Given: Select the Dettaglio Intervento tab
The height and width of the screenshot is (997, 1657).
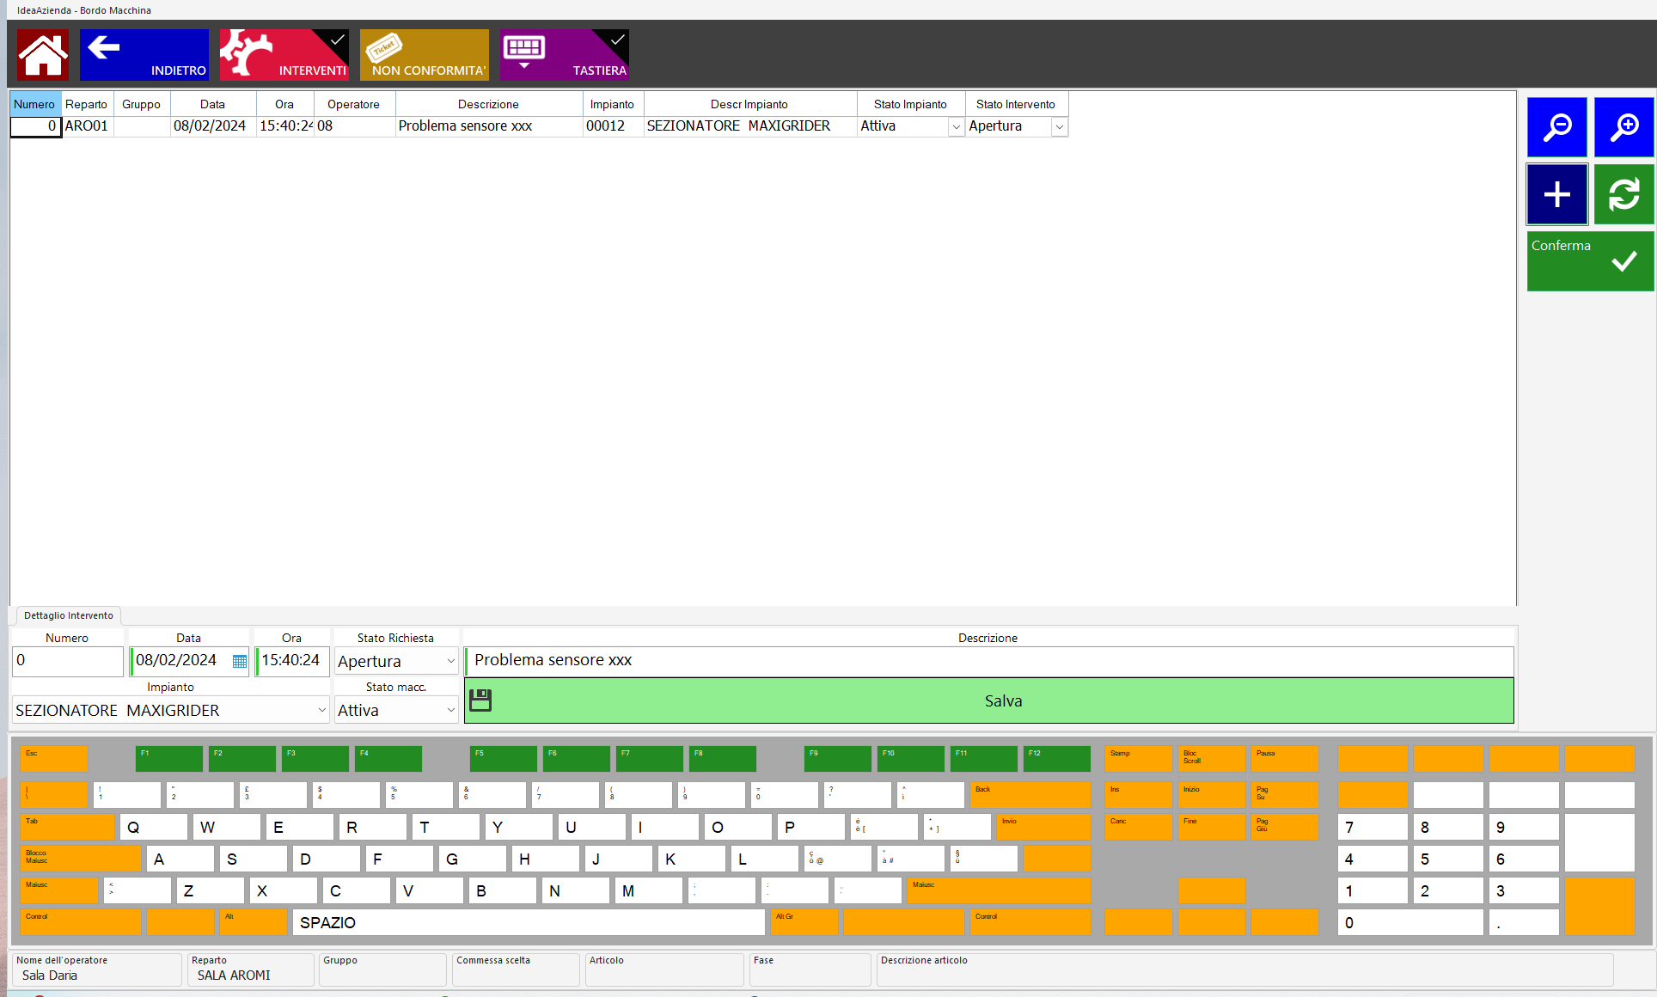Looking at the screenshot, I should (69, 615).
